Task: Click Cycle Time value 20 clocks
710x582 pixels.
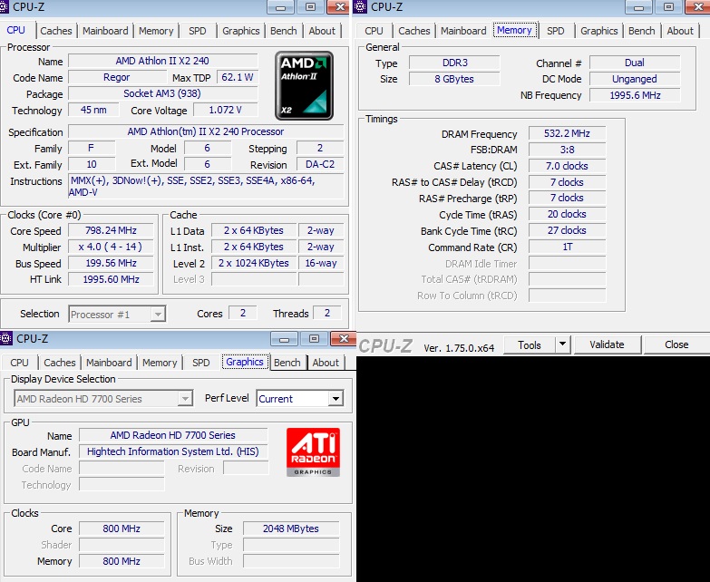Action: (567, 214)
